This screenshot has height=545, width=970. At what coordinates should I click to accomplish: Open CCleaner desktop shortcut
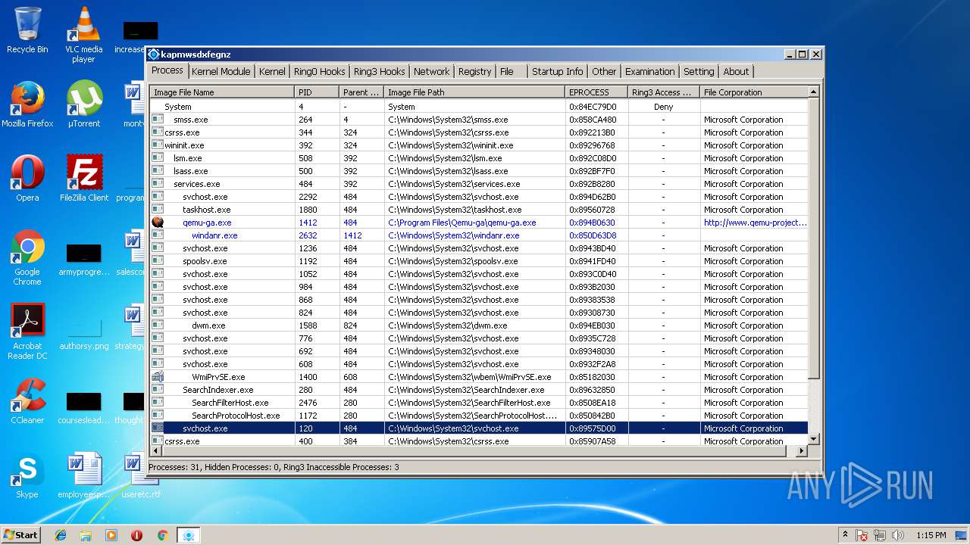(x=27, y=401)
